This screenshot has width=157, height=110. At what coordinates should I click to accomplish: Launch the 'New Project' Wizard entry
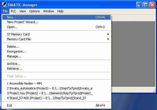click(x=56, y=22)
